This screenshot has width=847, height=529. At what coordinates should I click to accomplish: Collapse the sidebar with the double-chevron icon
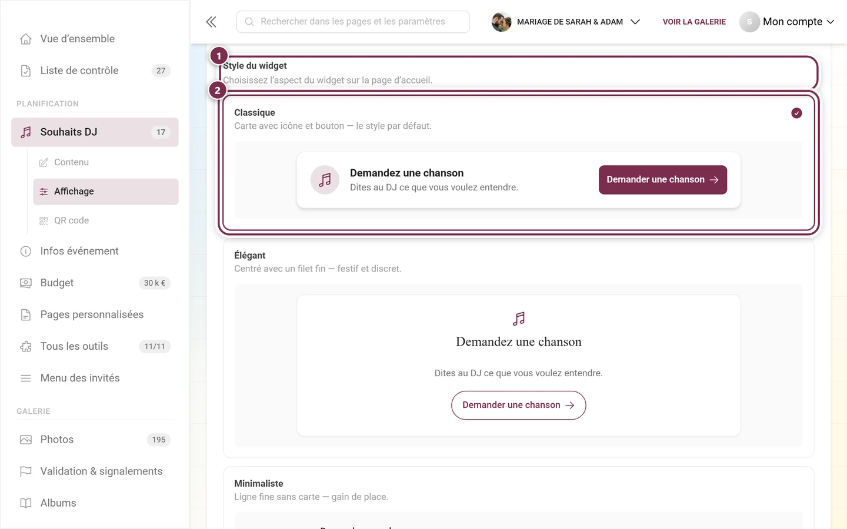tap(211, 22)
